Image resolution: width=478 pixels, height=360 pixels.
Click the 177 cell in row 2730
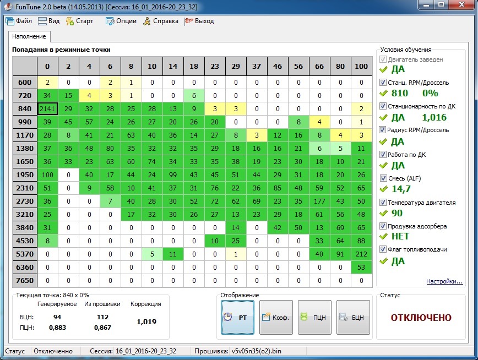pos(319,201)
